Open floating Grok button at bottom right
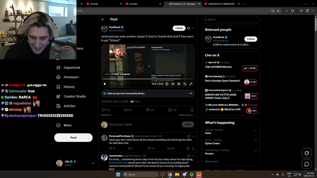This screenshot has width=317, height=178. tap(307, 153)
